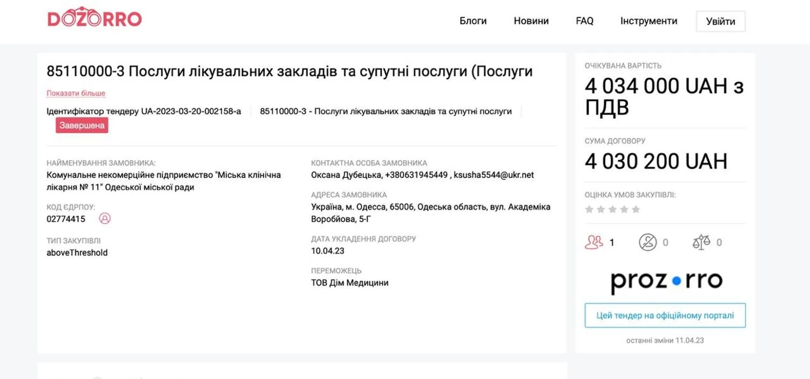Click the email ksusha5544@ukr.net

(x=494, y=175)
